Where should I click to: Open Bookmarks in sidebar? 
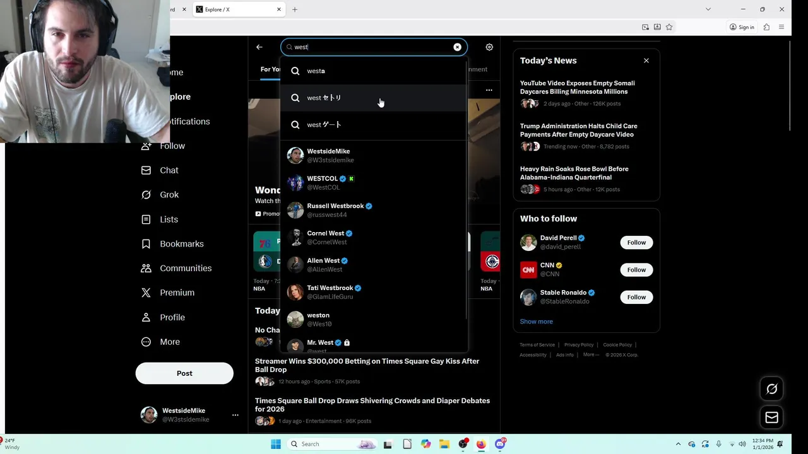point(172,243)
